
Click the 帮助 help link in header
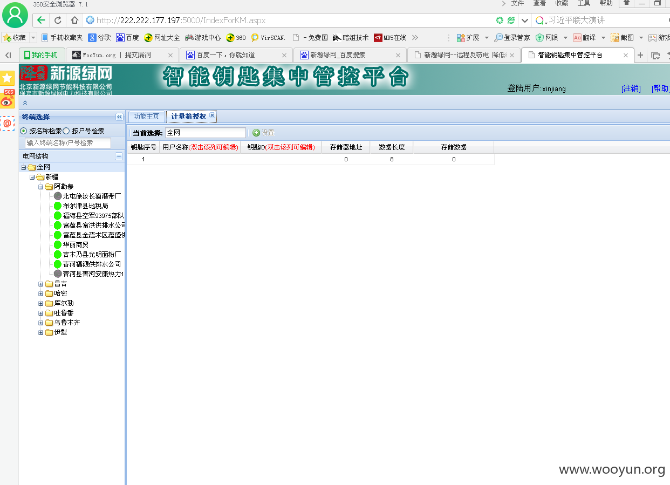pos(660,88)
